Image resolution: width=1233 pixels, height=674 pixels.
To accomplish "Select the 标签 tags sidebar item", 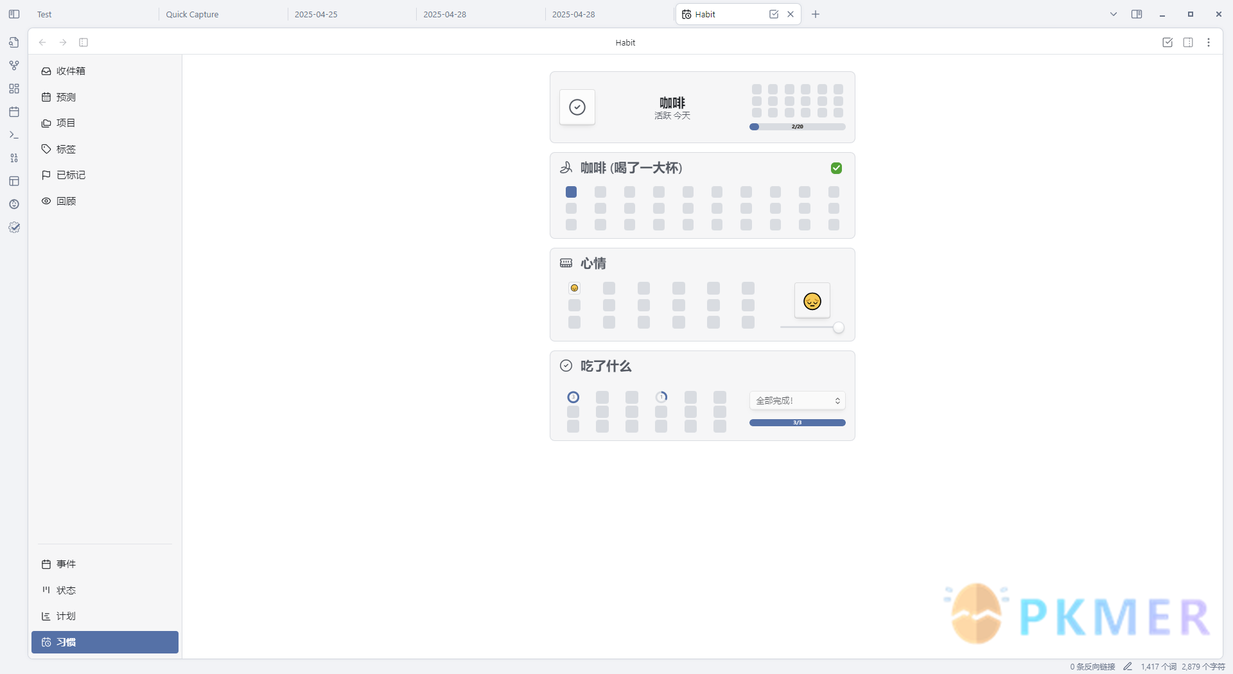I will coord(66,149).
